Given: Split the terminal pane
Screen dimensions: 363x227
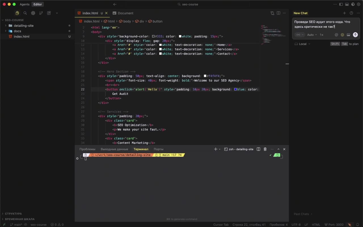Looking at the screenshot, I should coord(258,149).
